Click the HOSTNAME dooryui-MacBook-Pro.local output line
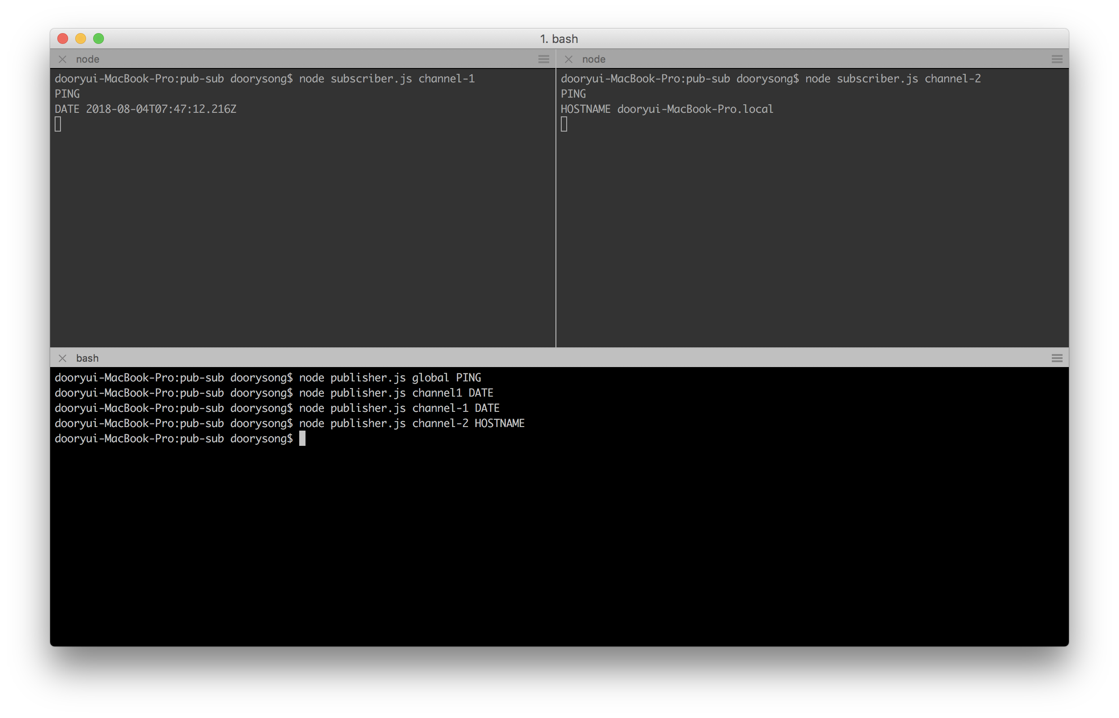The width and height of the screenshot is (1119, 718). coord(667,109)
